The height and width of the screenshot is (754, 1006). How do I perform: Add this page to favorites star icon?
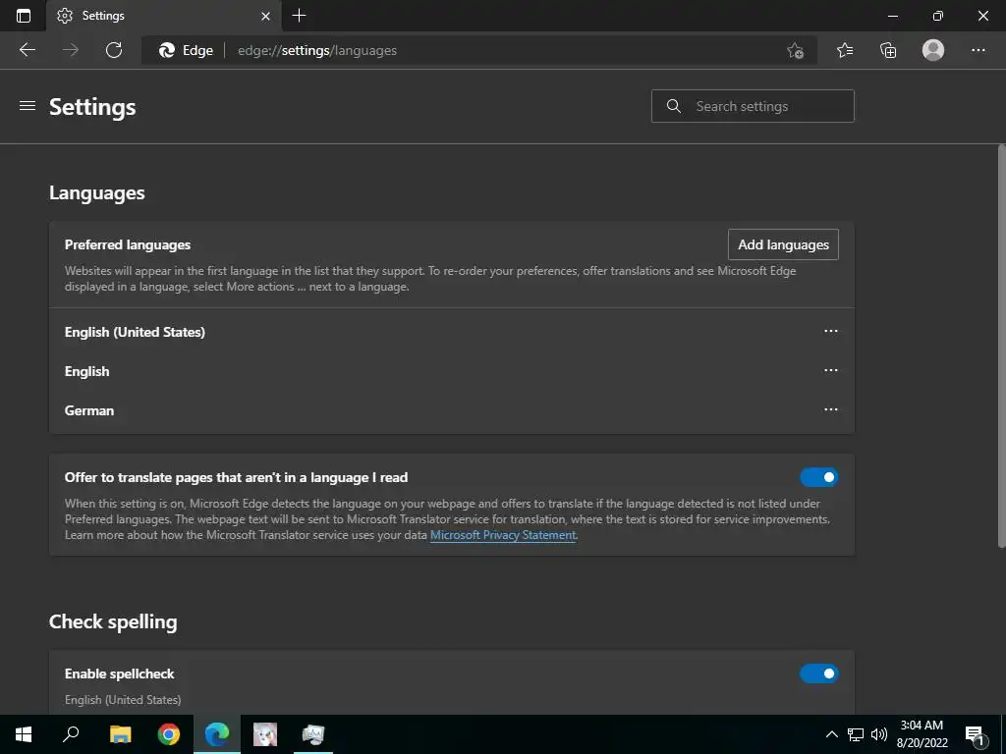pos(795,50)
